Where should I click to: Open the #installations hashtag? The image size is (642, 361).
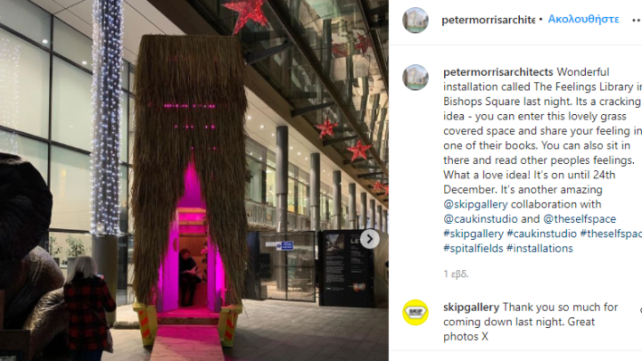coord(539,249)
